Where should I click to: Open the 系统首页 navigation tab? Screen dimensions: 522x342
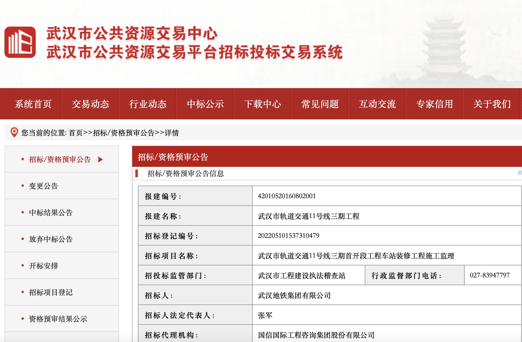pos(33,104)
